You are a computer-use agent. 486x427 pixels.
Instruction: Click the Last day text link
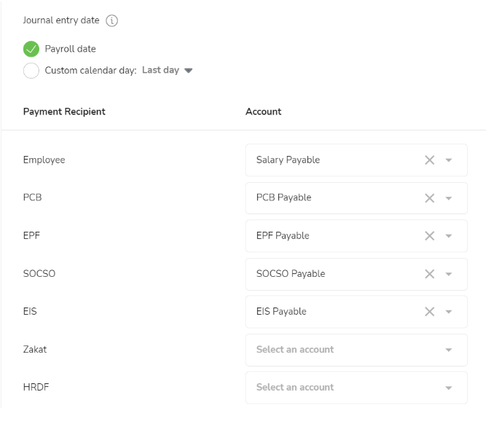tap(160, 70)
